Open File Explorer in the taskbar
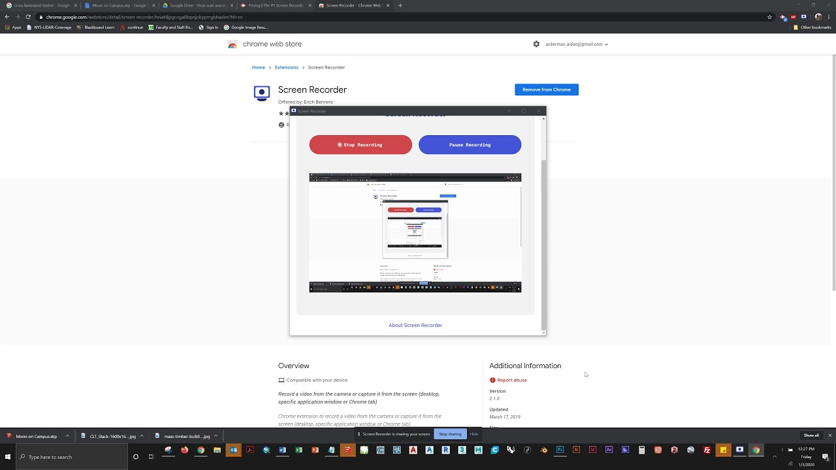Viewport: 836px width, 470px height. click(x=217, y=450)
